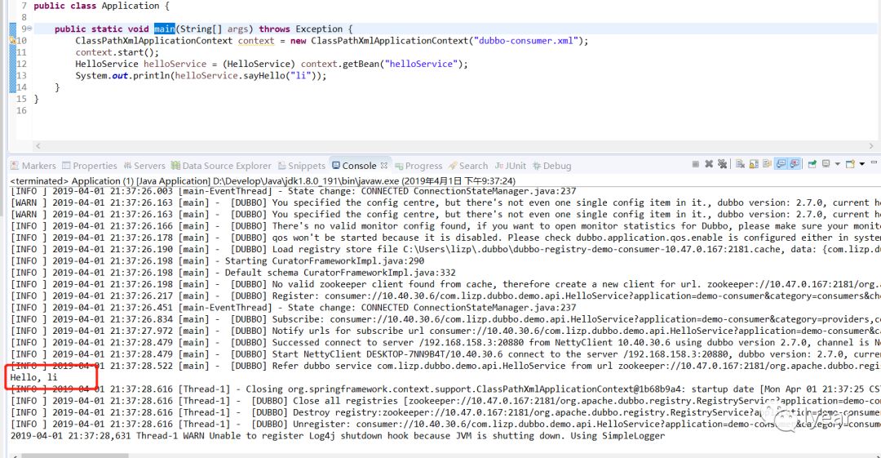Click the terminated Application launch description line
Viewport: 881px width, 458px height.
[x=263, y=181]
